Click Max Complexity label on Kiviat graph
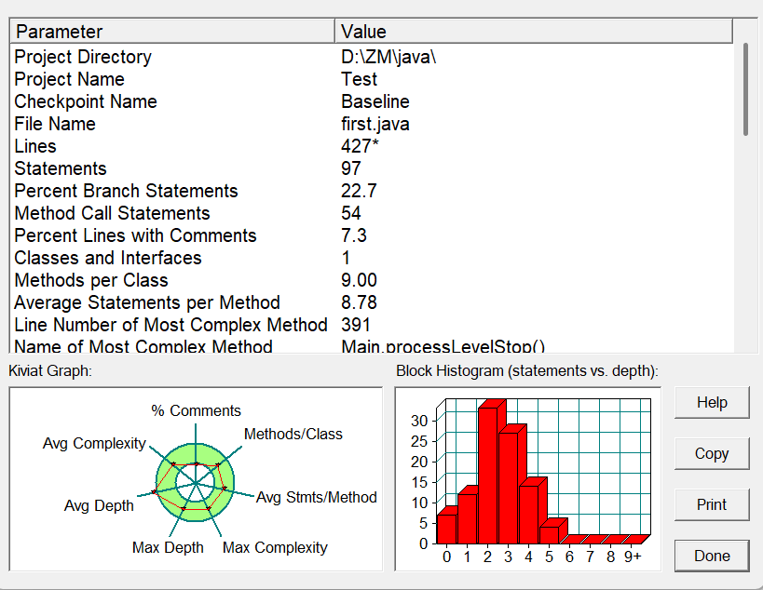The image size is (763, 590). click(275, 548)
